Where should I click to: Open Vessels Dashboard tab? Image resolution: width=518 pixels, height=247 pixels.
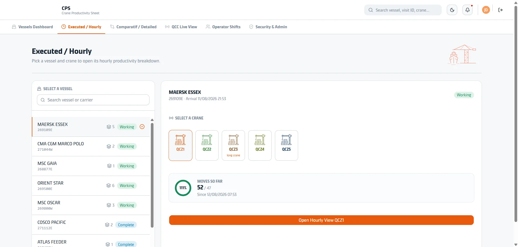tap(32, 27)
